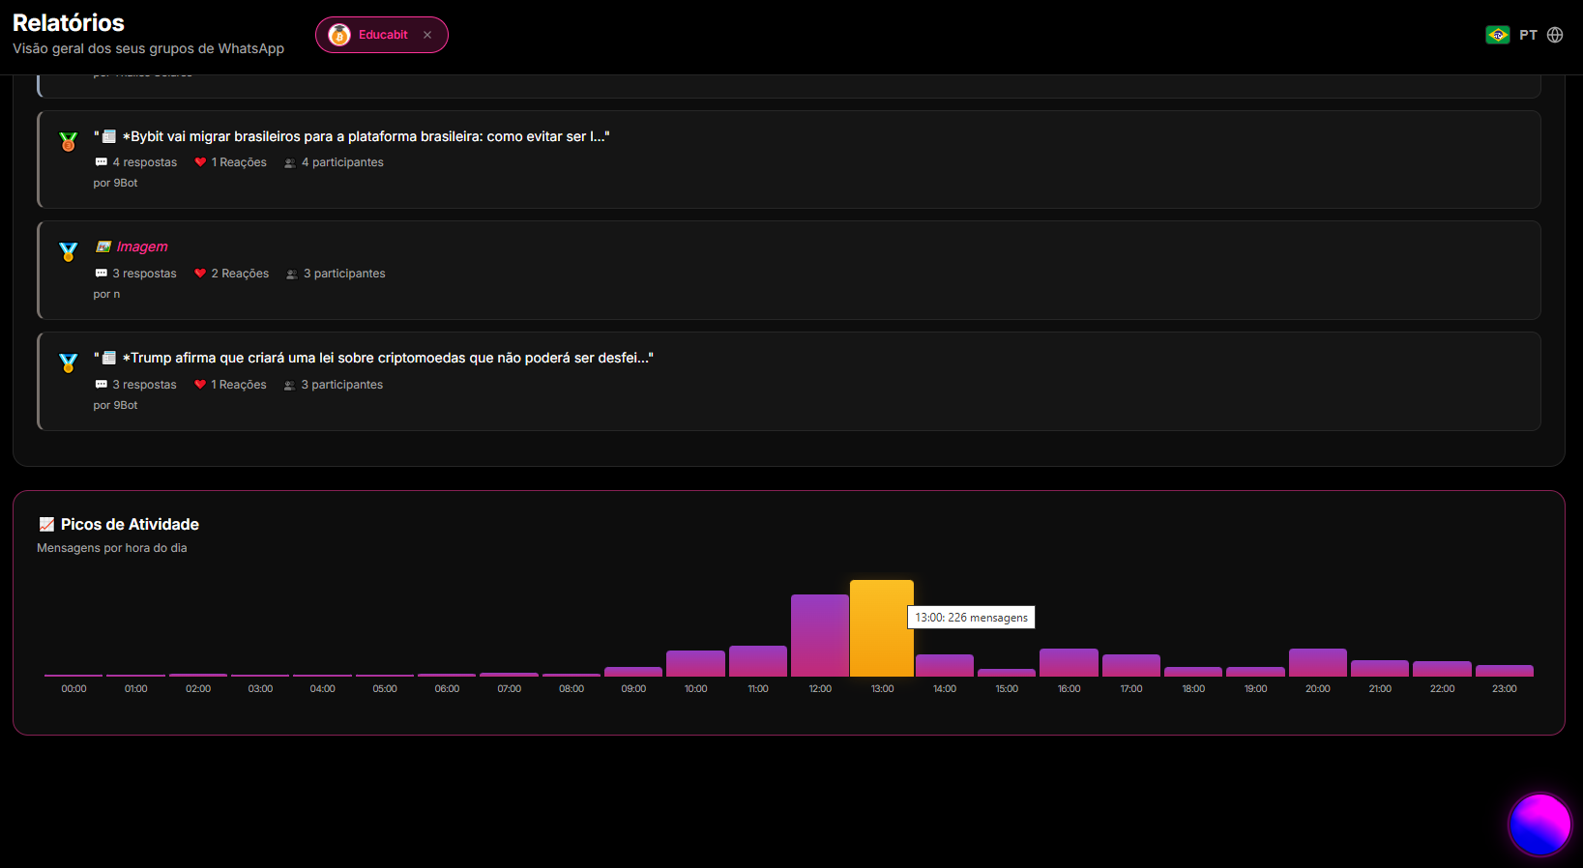
Task: Select the 16:00 activity bar
Action: tap(1069, 662)
